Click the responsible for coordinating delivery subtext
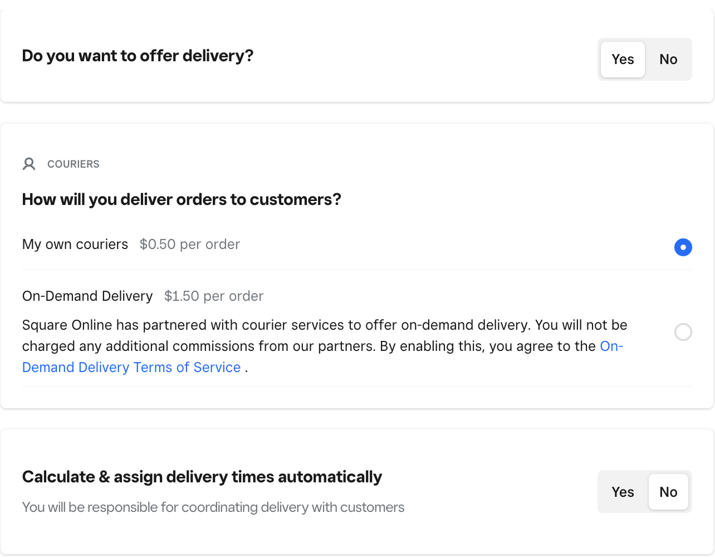This screenshot has height=557, width=715. point(213,507)
